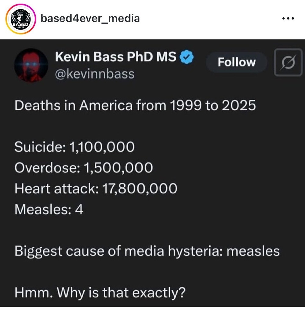Screen dimensions: 305x312
Task: Select the word "Suicide" in the list
Action: point(38,147)
